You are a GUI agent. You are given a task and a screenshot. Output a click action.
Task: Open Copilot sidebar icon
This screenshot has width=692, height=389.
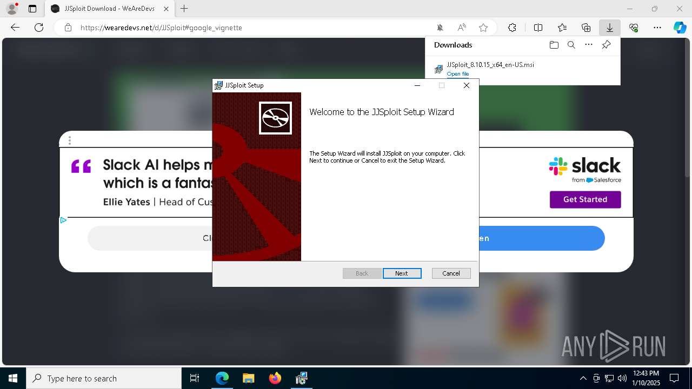(680, 28)
